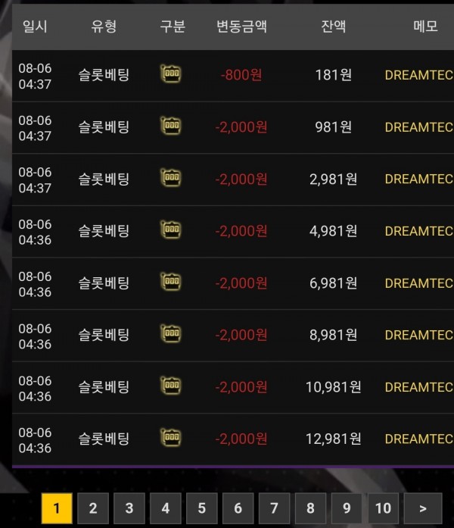This screenshot has height=528, width=454.
Task: Click the slot icon beside the 6,981원 balance
Action: point(171,282)
